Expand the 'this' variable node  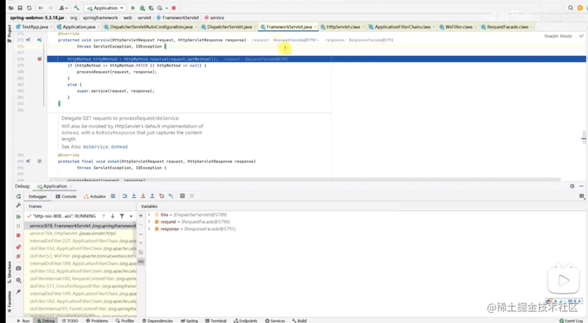pyautogui.click(x=149, y=215)
